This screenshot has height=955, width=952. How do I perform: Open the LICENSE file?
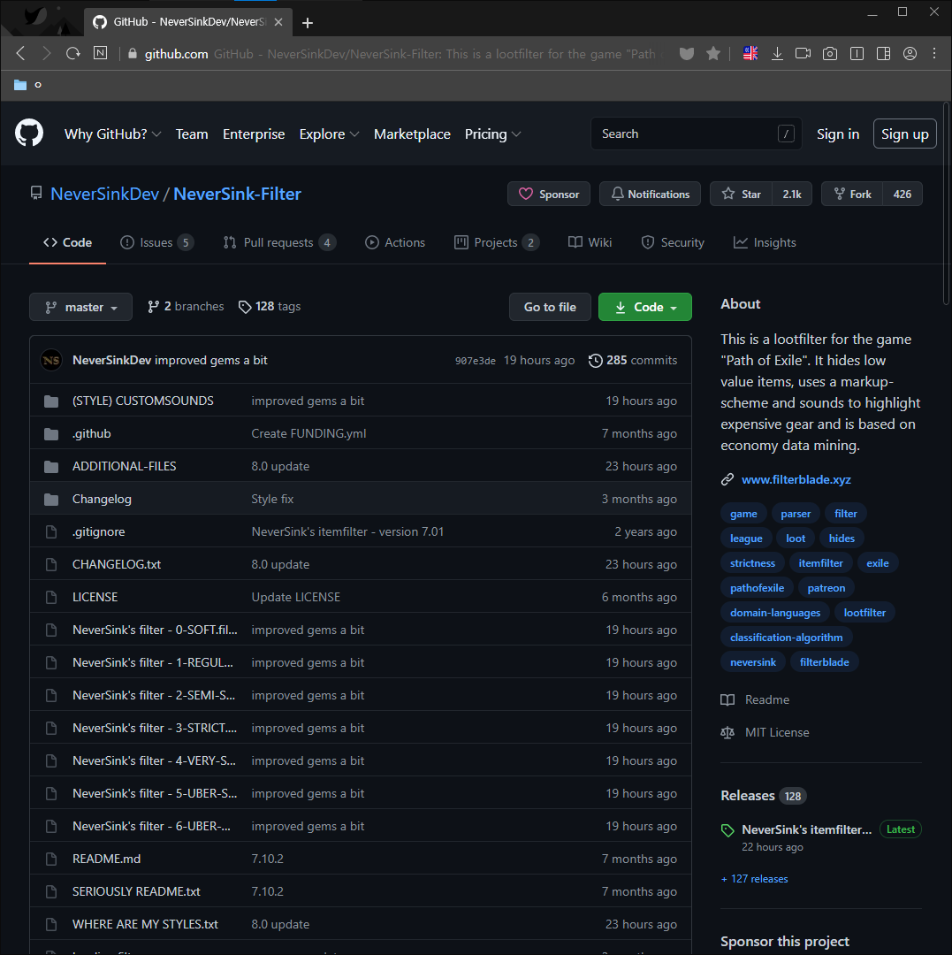[x=95, y=597]
